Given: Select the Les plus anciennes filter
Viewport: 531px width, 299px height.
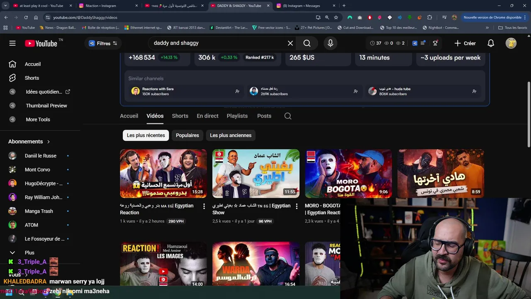Looking at the screenshot, I should click(x=231, y=135).
